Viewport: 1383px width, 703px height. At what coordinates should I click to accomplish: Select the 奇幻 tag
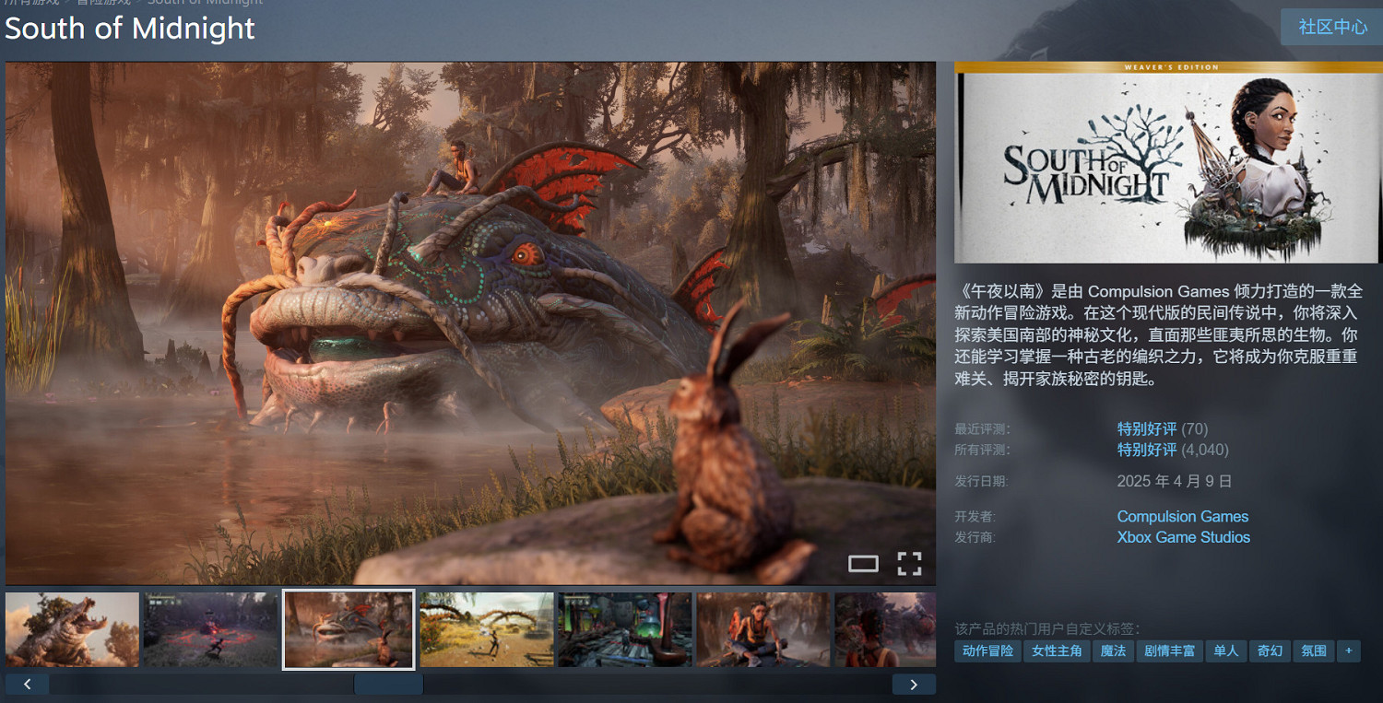(1270, 650)
